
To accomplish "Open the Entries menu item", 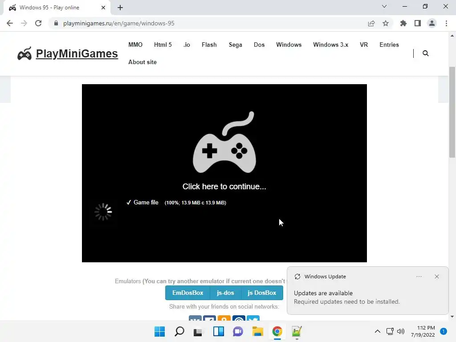I will [x=389, y=45].
